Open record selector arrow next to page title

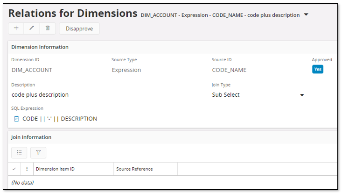306,15
